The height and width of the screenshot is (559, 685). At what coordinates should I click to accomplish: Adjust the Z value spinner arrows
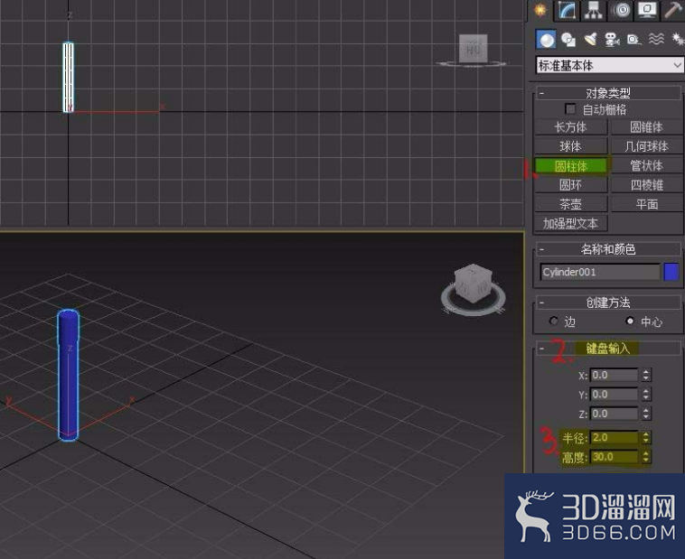(645, 414)
